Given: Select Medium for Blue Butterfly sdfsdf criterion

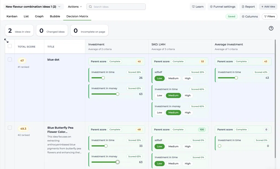Looking at the screenshot, I should 173,146.
